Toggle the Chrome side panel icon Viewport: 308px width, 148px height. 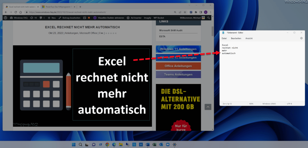pos(201,12)
